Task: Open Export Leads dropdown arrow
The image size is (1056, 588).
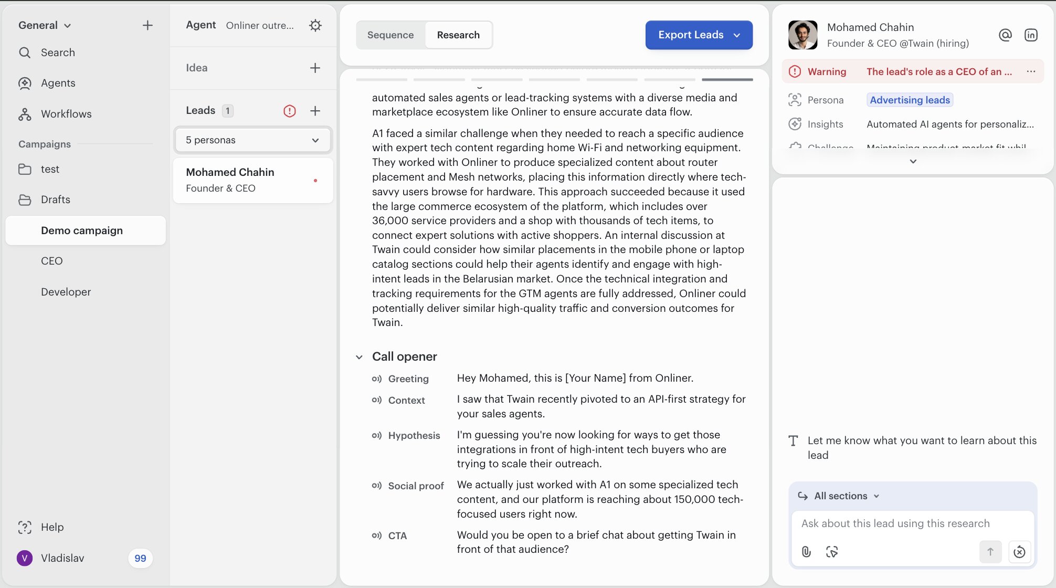Action: click(737, 35)
